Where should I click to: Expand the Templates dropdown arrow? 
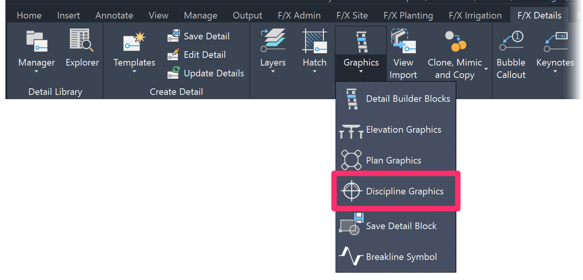click(x=134, y=71)
